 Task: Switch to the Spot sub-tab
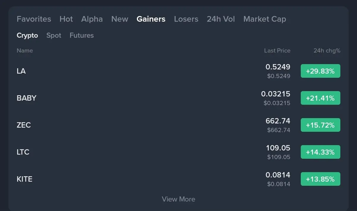point(54,35)
